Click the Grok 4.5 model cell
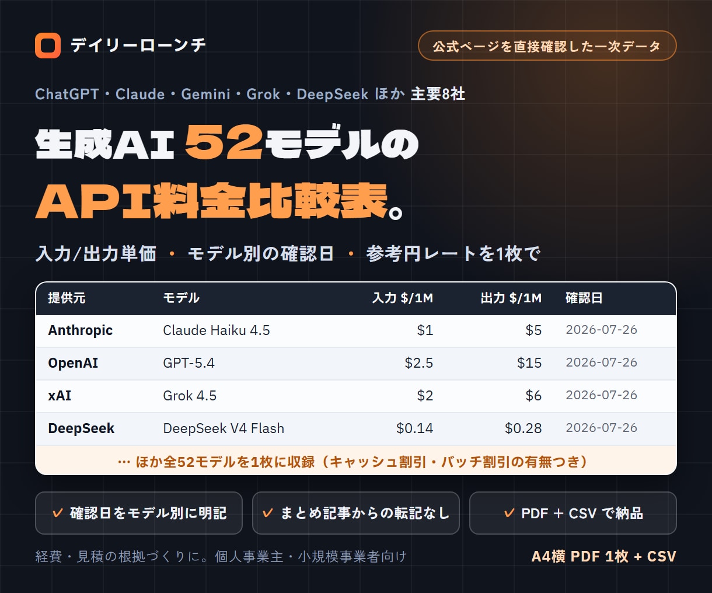The image size is (712, 593). [x=190, y=396]
